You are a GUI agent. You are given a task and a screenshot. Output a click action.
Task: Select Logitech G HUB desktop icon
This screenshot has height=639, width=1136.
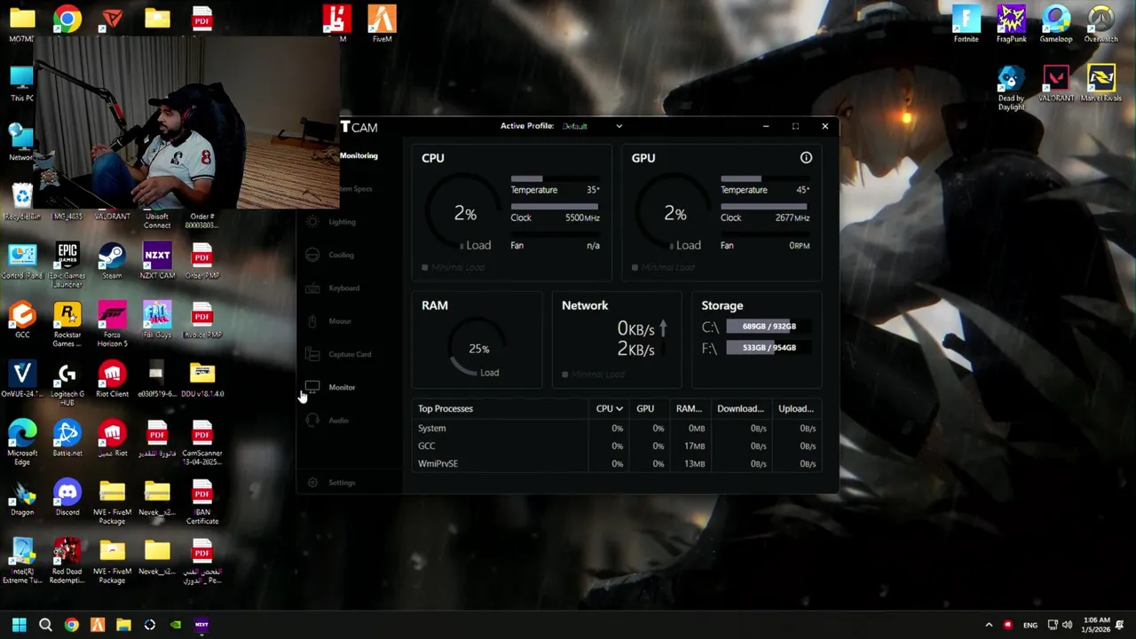click(67, 383)
